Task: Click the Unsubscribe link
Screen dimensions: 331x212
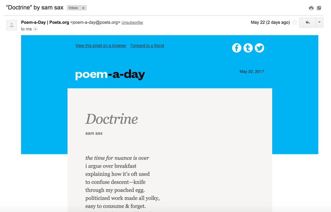Action: (132, 23)
